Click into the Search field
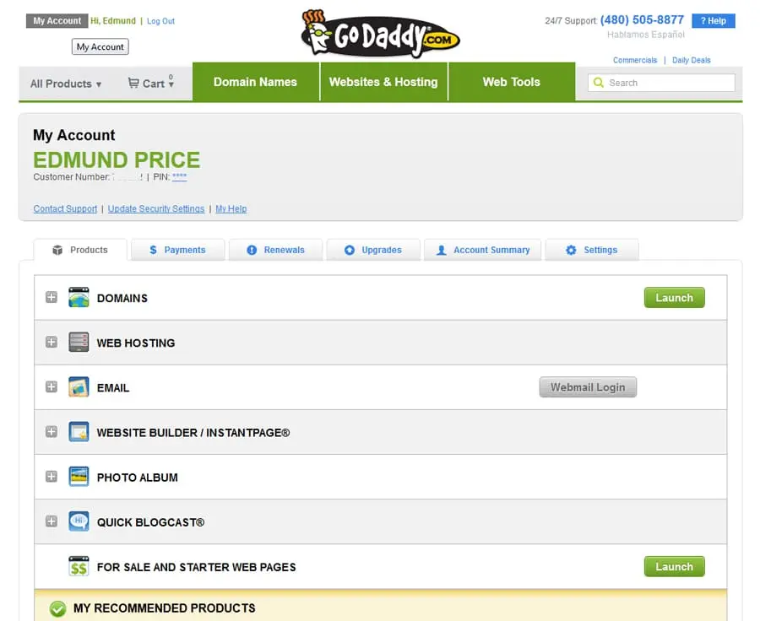The width and height of the screenshot is (760, 621). (x=661, y=83)
